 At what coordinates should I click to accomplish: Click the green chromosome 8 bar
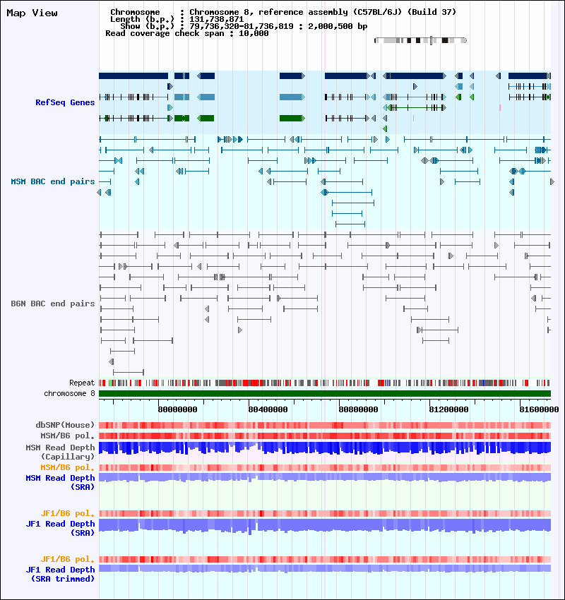point(325,394)
